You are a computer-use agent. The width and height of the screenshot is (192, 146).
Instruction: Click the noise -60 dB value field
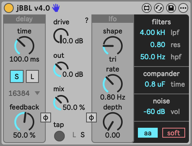(154, 111)
